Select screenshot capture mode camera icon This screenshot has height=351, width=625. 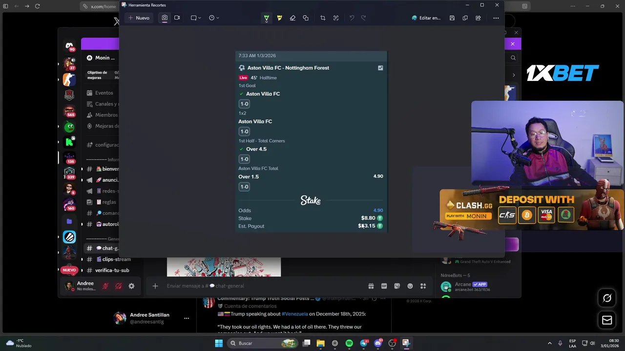click(x=165, y=18)
